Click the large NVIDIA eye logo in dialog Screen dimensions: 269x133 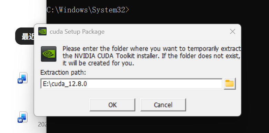pos(49,54)
